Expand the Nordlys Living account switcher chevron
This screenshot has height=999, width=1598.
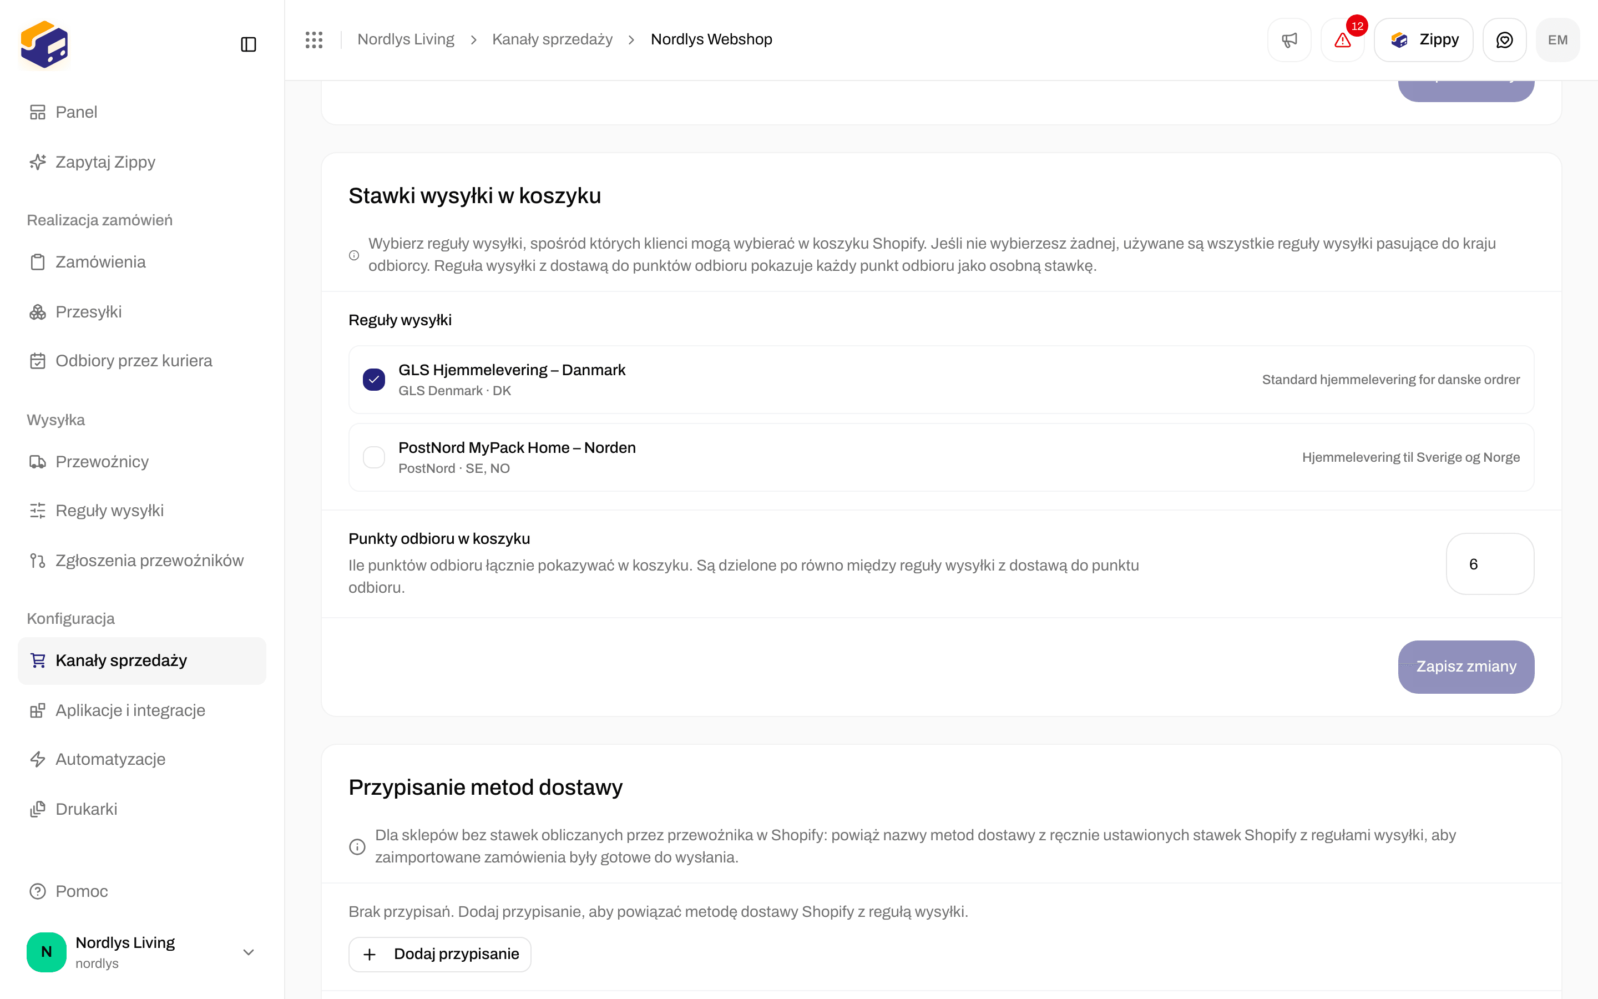tap(248, 952)
